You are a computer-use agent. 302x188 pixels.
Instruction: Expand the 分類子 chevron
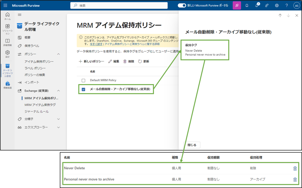click(x=58, y=119)
